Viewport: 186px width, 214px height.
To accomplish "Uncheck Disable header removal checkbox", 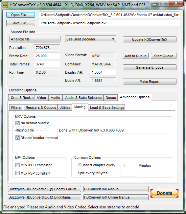I will (17, 137).
